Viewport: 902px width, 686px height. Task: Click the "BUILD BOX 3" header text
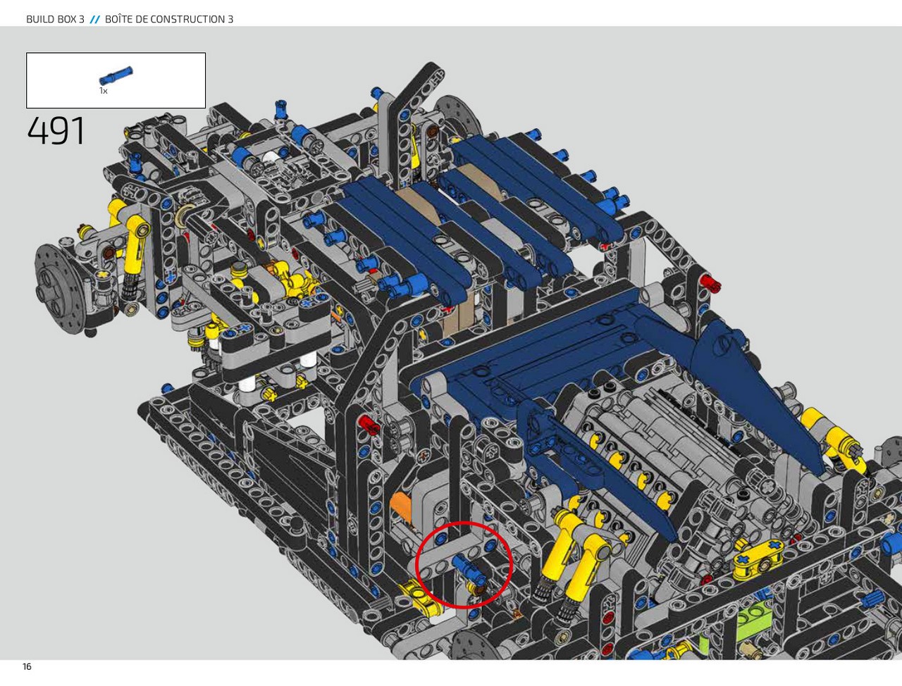pyautogui.click(x=55, y=19)
